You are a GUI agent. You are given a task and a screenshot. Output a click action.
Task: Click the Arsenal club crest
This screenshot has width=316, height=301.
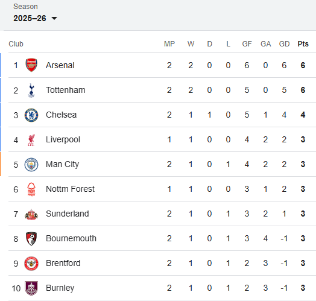tap(31, 65)
